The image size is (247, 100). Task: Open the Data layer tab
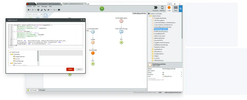point(176,9)
